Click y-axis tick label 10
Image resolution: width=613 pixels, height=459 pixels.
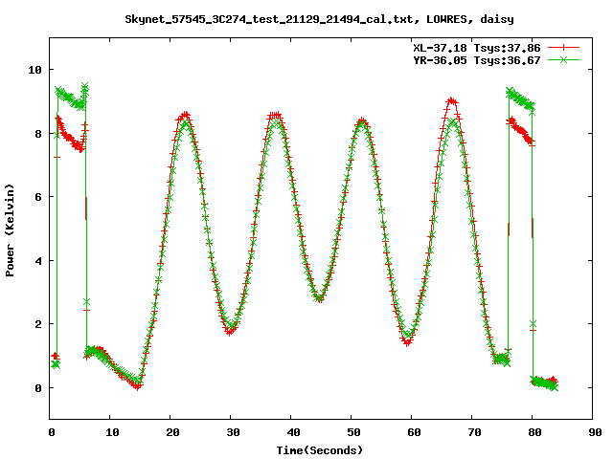[34, 70]
